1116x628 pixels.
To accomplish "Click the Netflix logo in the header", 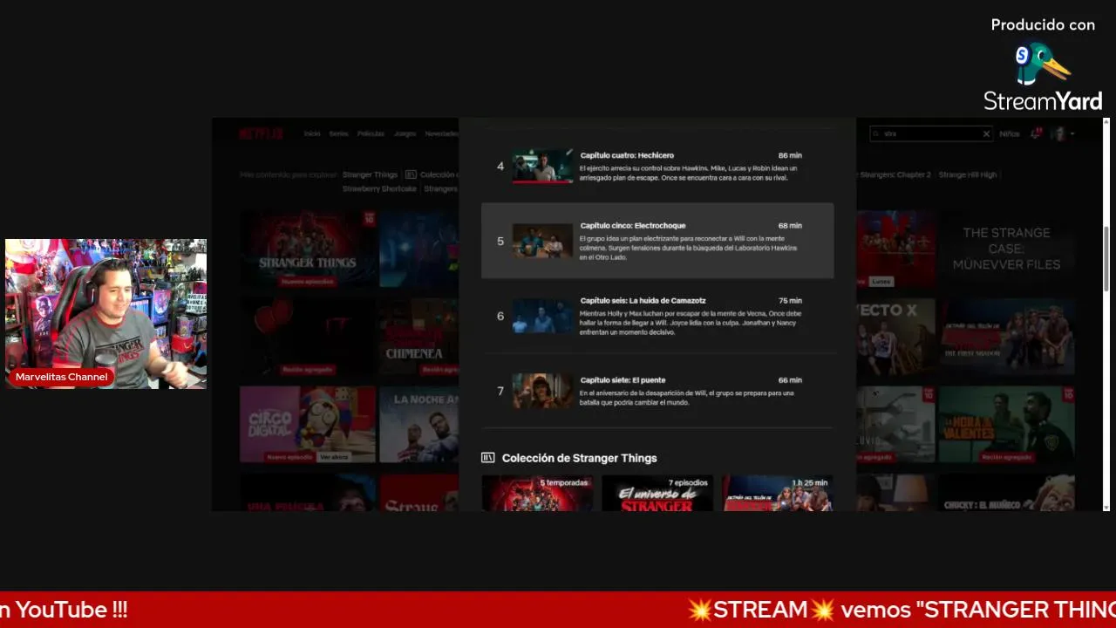I will click(261, 133).
